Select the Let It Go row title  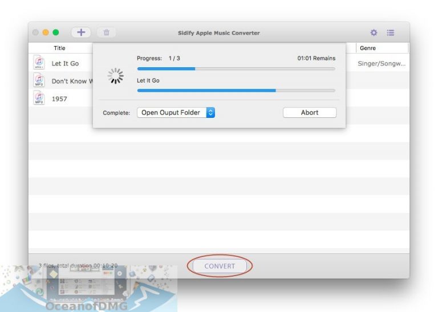(x=65, y=64)
